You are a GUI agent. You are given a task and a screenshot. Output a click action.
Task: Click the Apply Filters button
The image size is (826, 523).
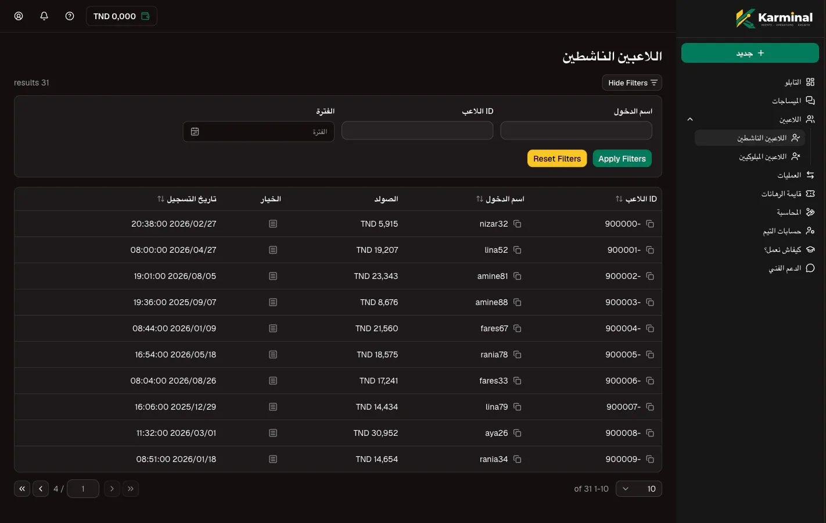tap(622, 159)
